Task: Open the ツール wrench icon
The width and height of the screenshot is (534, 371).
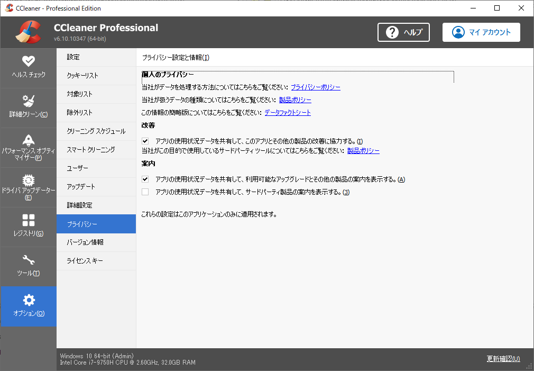Action: click(29, 260)
